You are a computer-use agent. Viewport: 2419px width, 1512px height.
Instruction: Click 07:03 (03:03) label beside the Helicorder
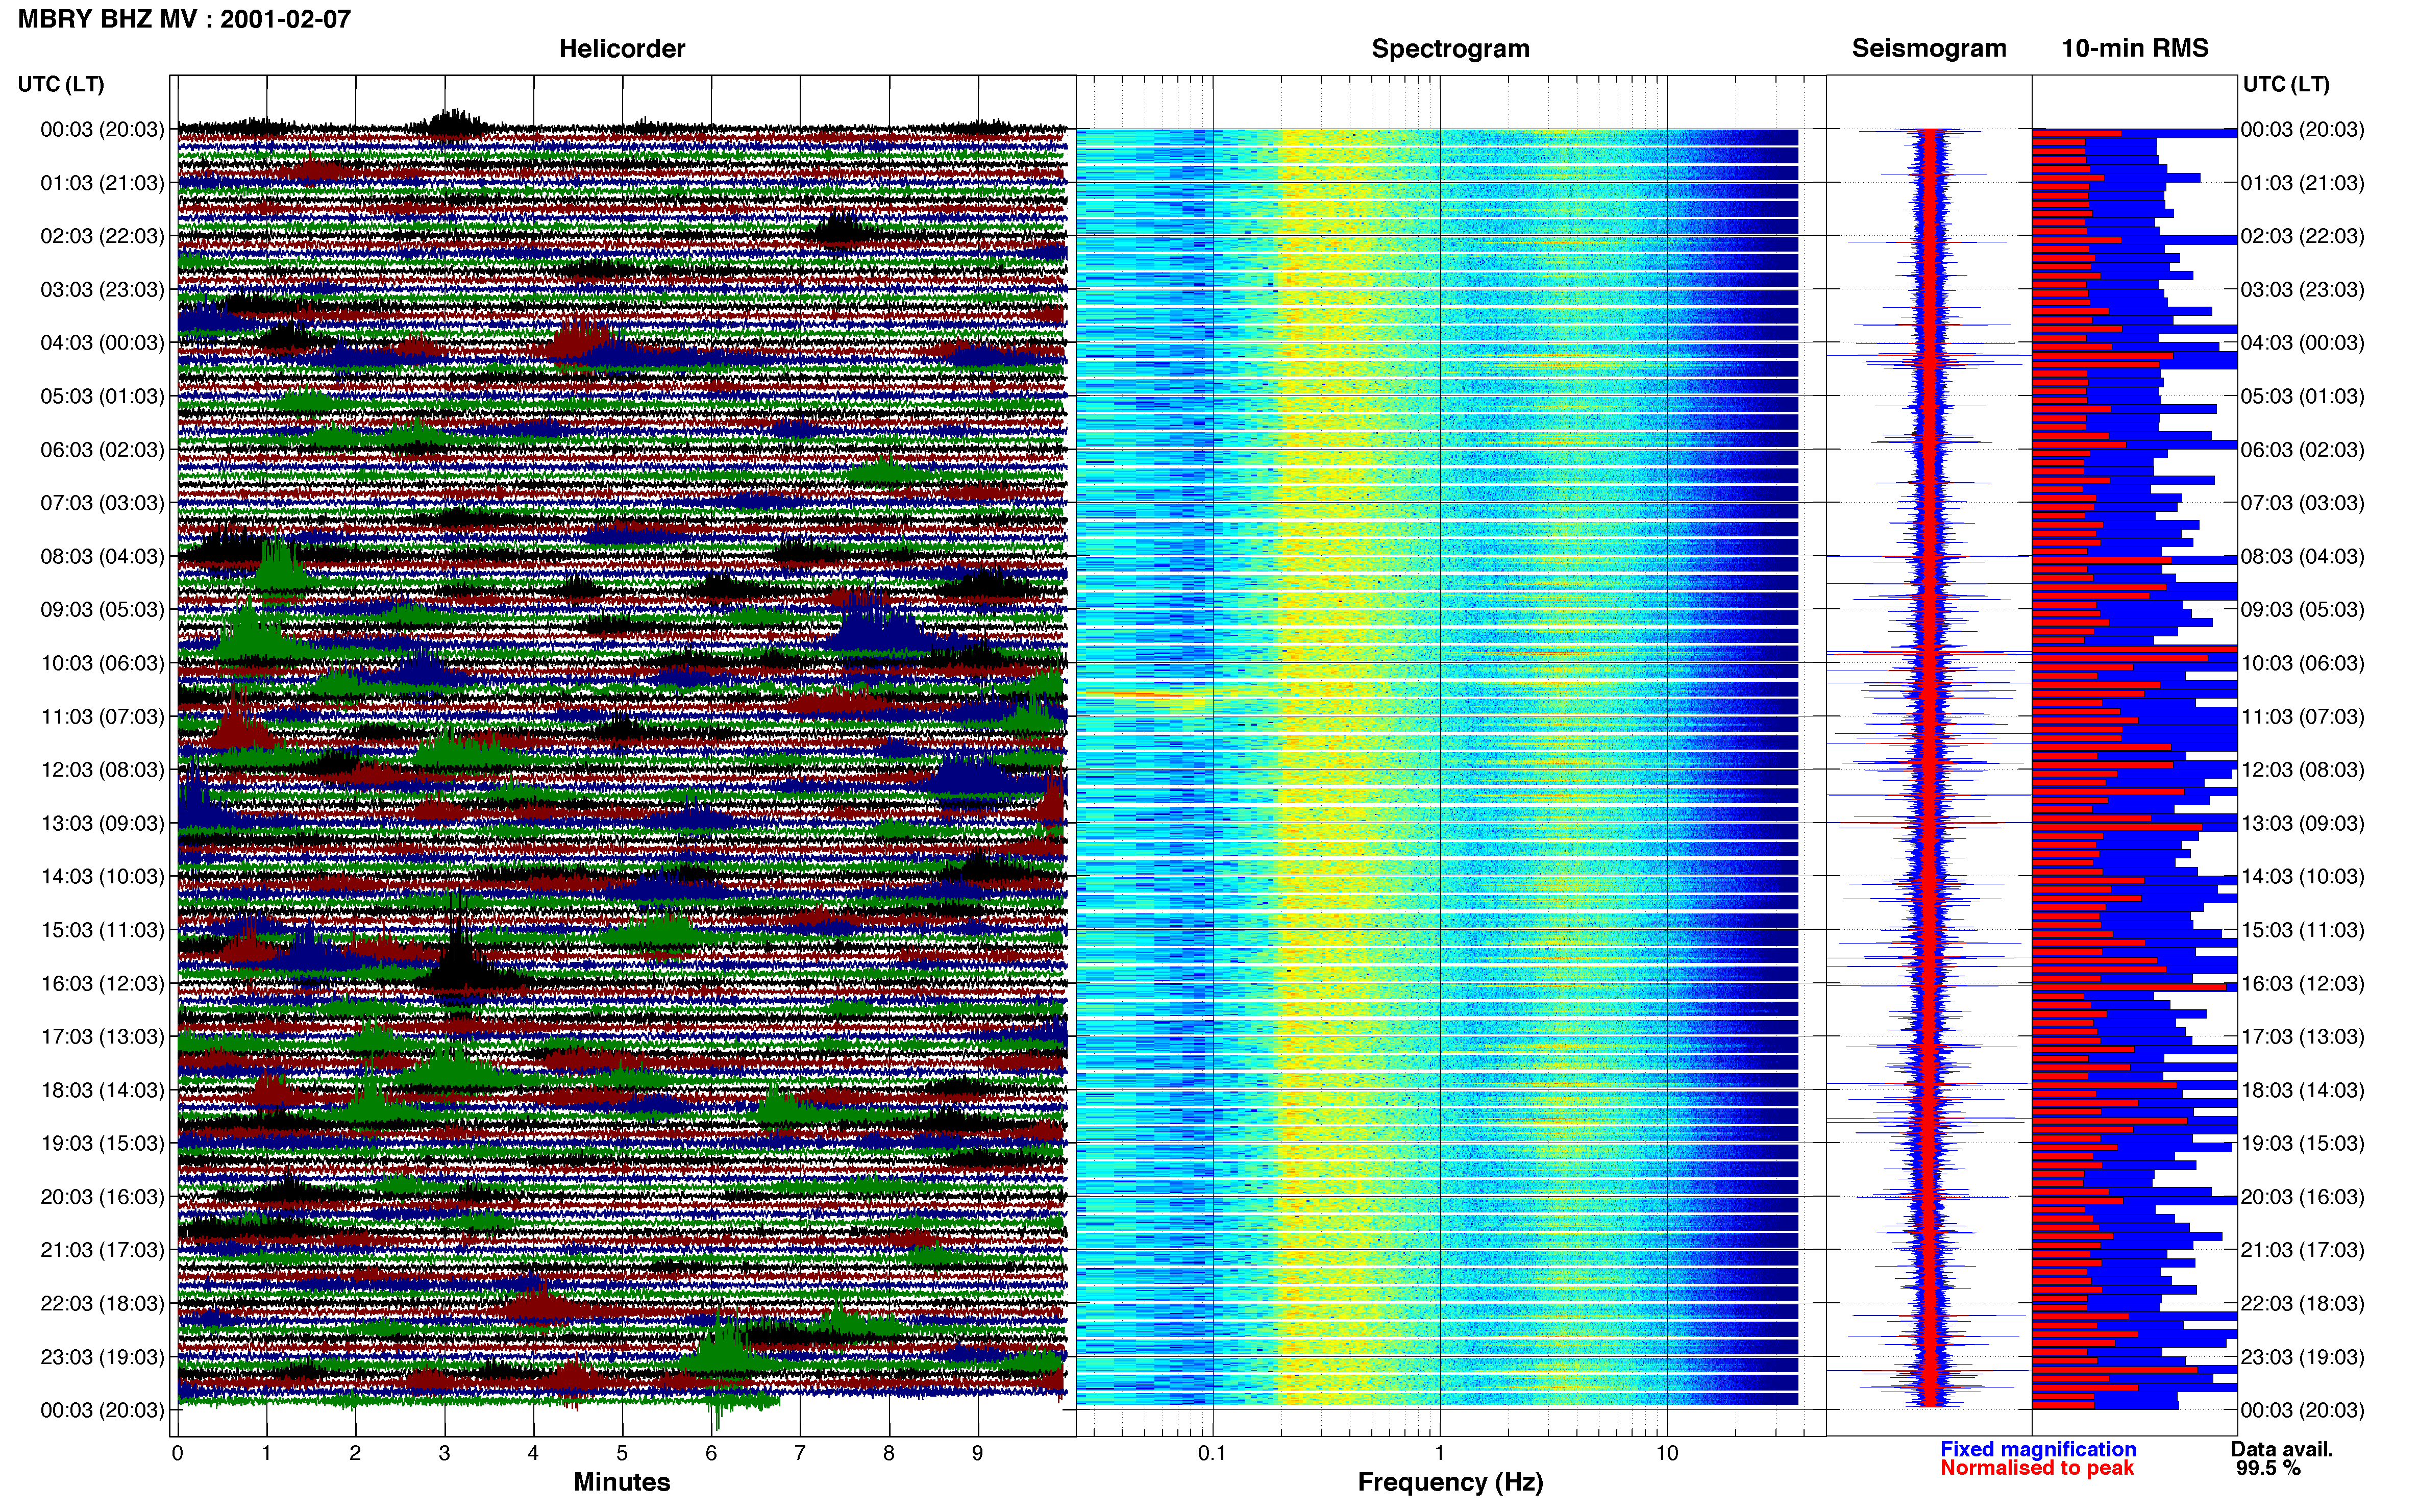coord(102,503)
